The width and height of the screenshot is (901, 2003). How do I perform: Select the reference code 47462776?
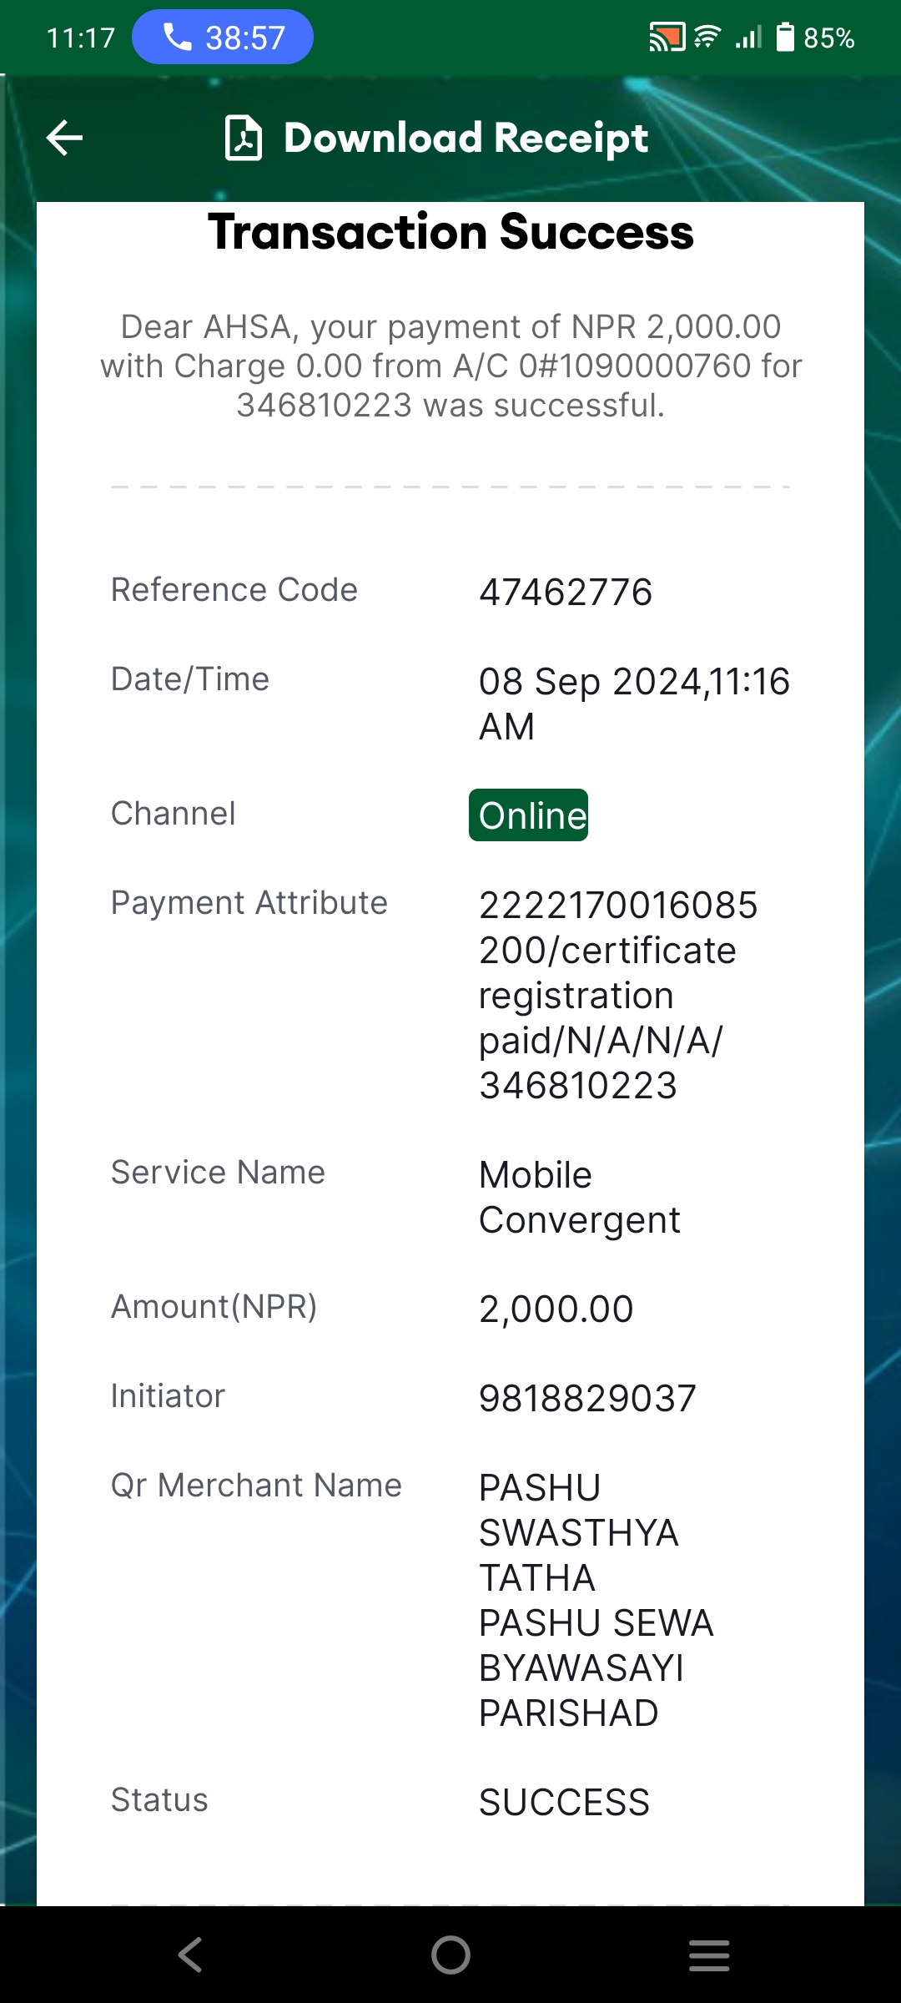(566, 592)
